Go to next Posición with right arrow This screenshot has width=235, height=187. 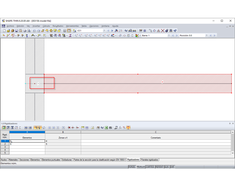(x=215, y=36)
